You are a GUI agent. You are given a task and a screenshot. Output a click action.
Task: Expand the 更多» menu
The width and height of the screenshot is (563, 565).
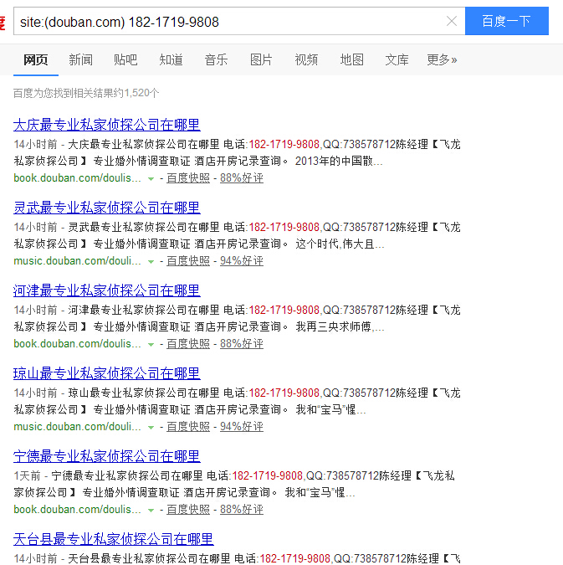coord(442,59)
